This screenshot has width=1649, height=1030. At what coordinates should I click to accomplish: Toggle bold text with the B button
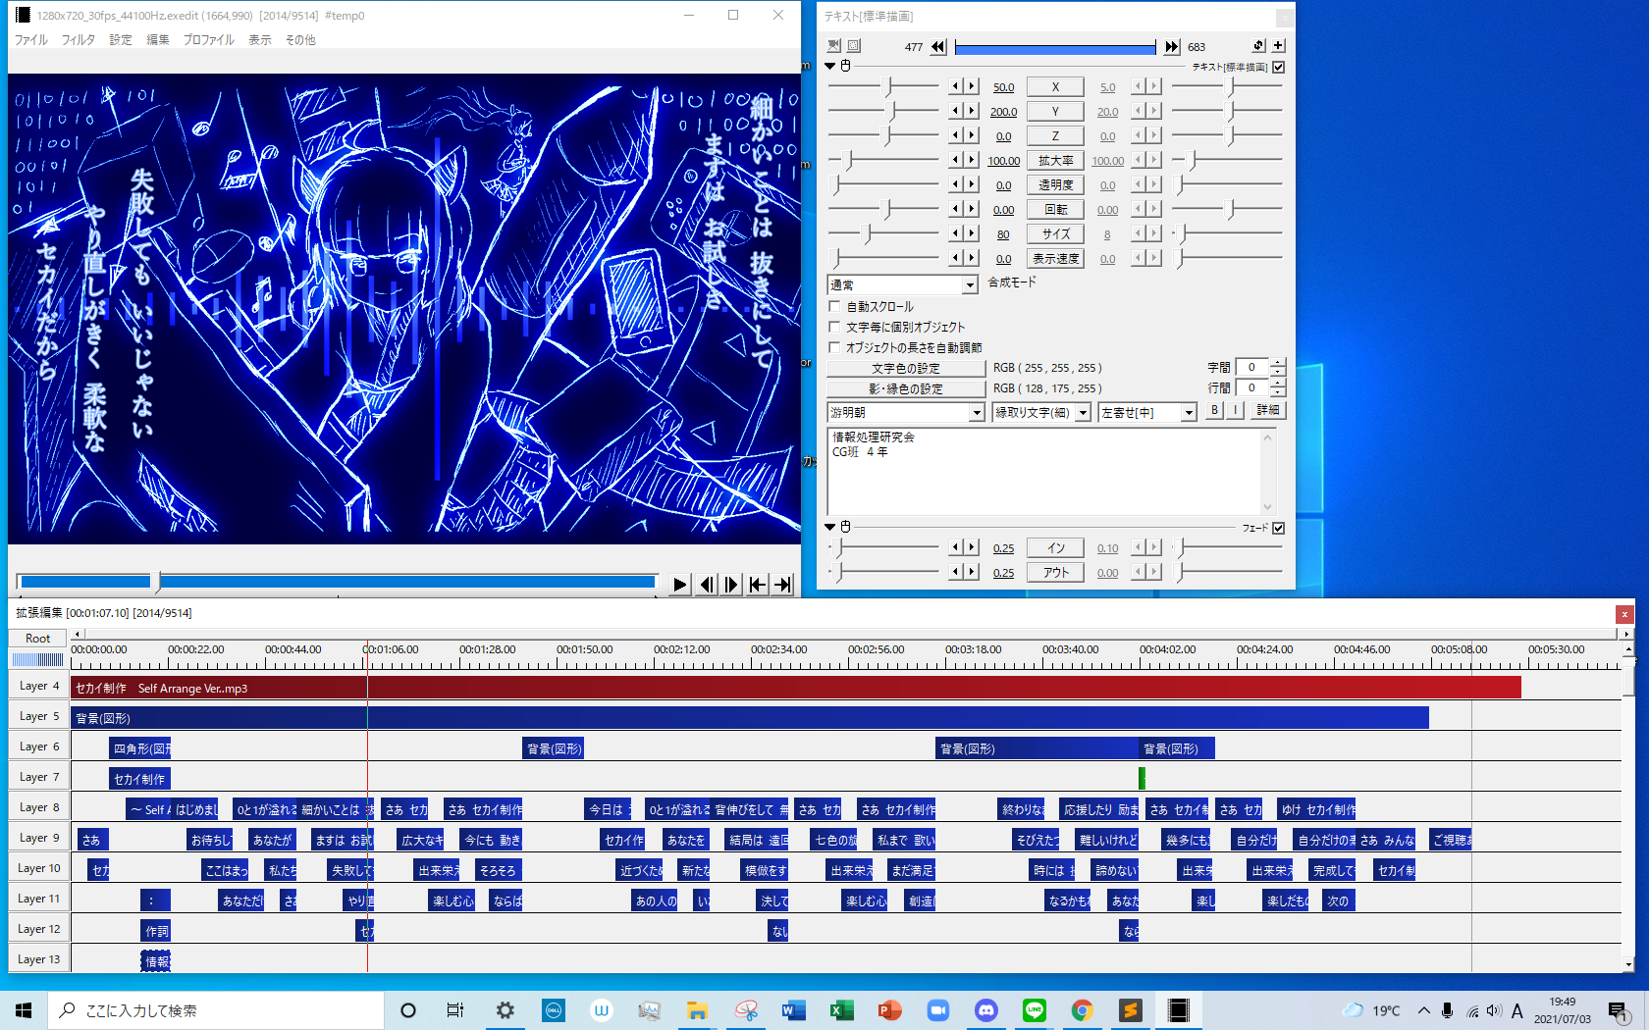pyautogui.click(x=1214, y=410)
